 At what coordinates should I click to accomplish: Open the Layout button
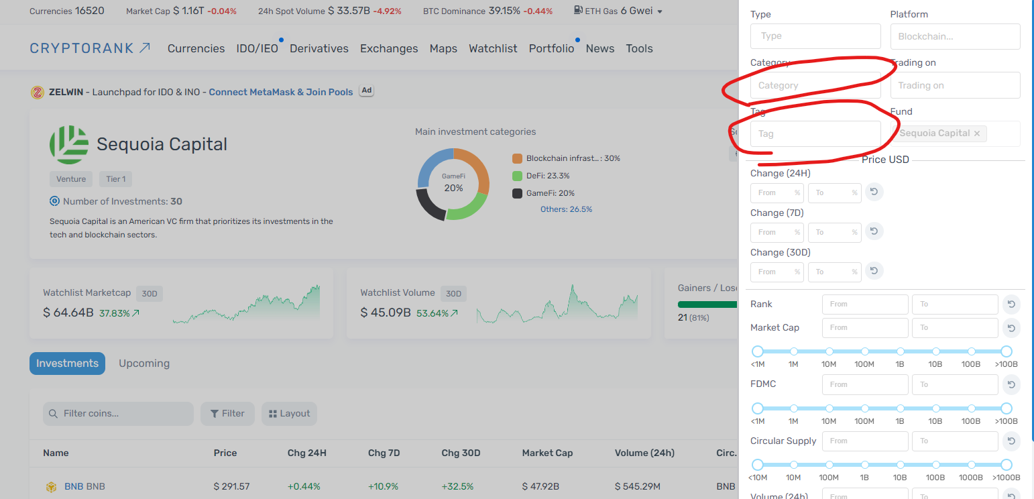click(289, 414)
